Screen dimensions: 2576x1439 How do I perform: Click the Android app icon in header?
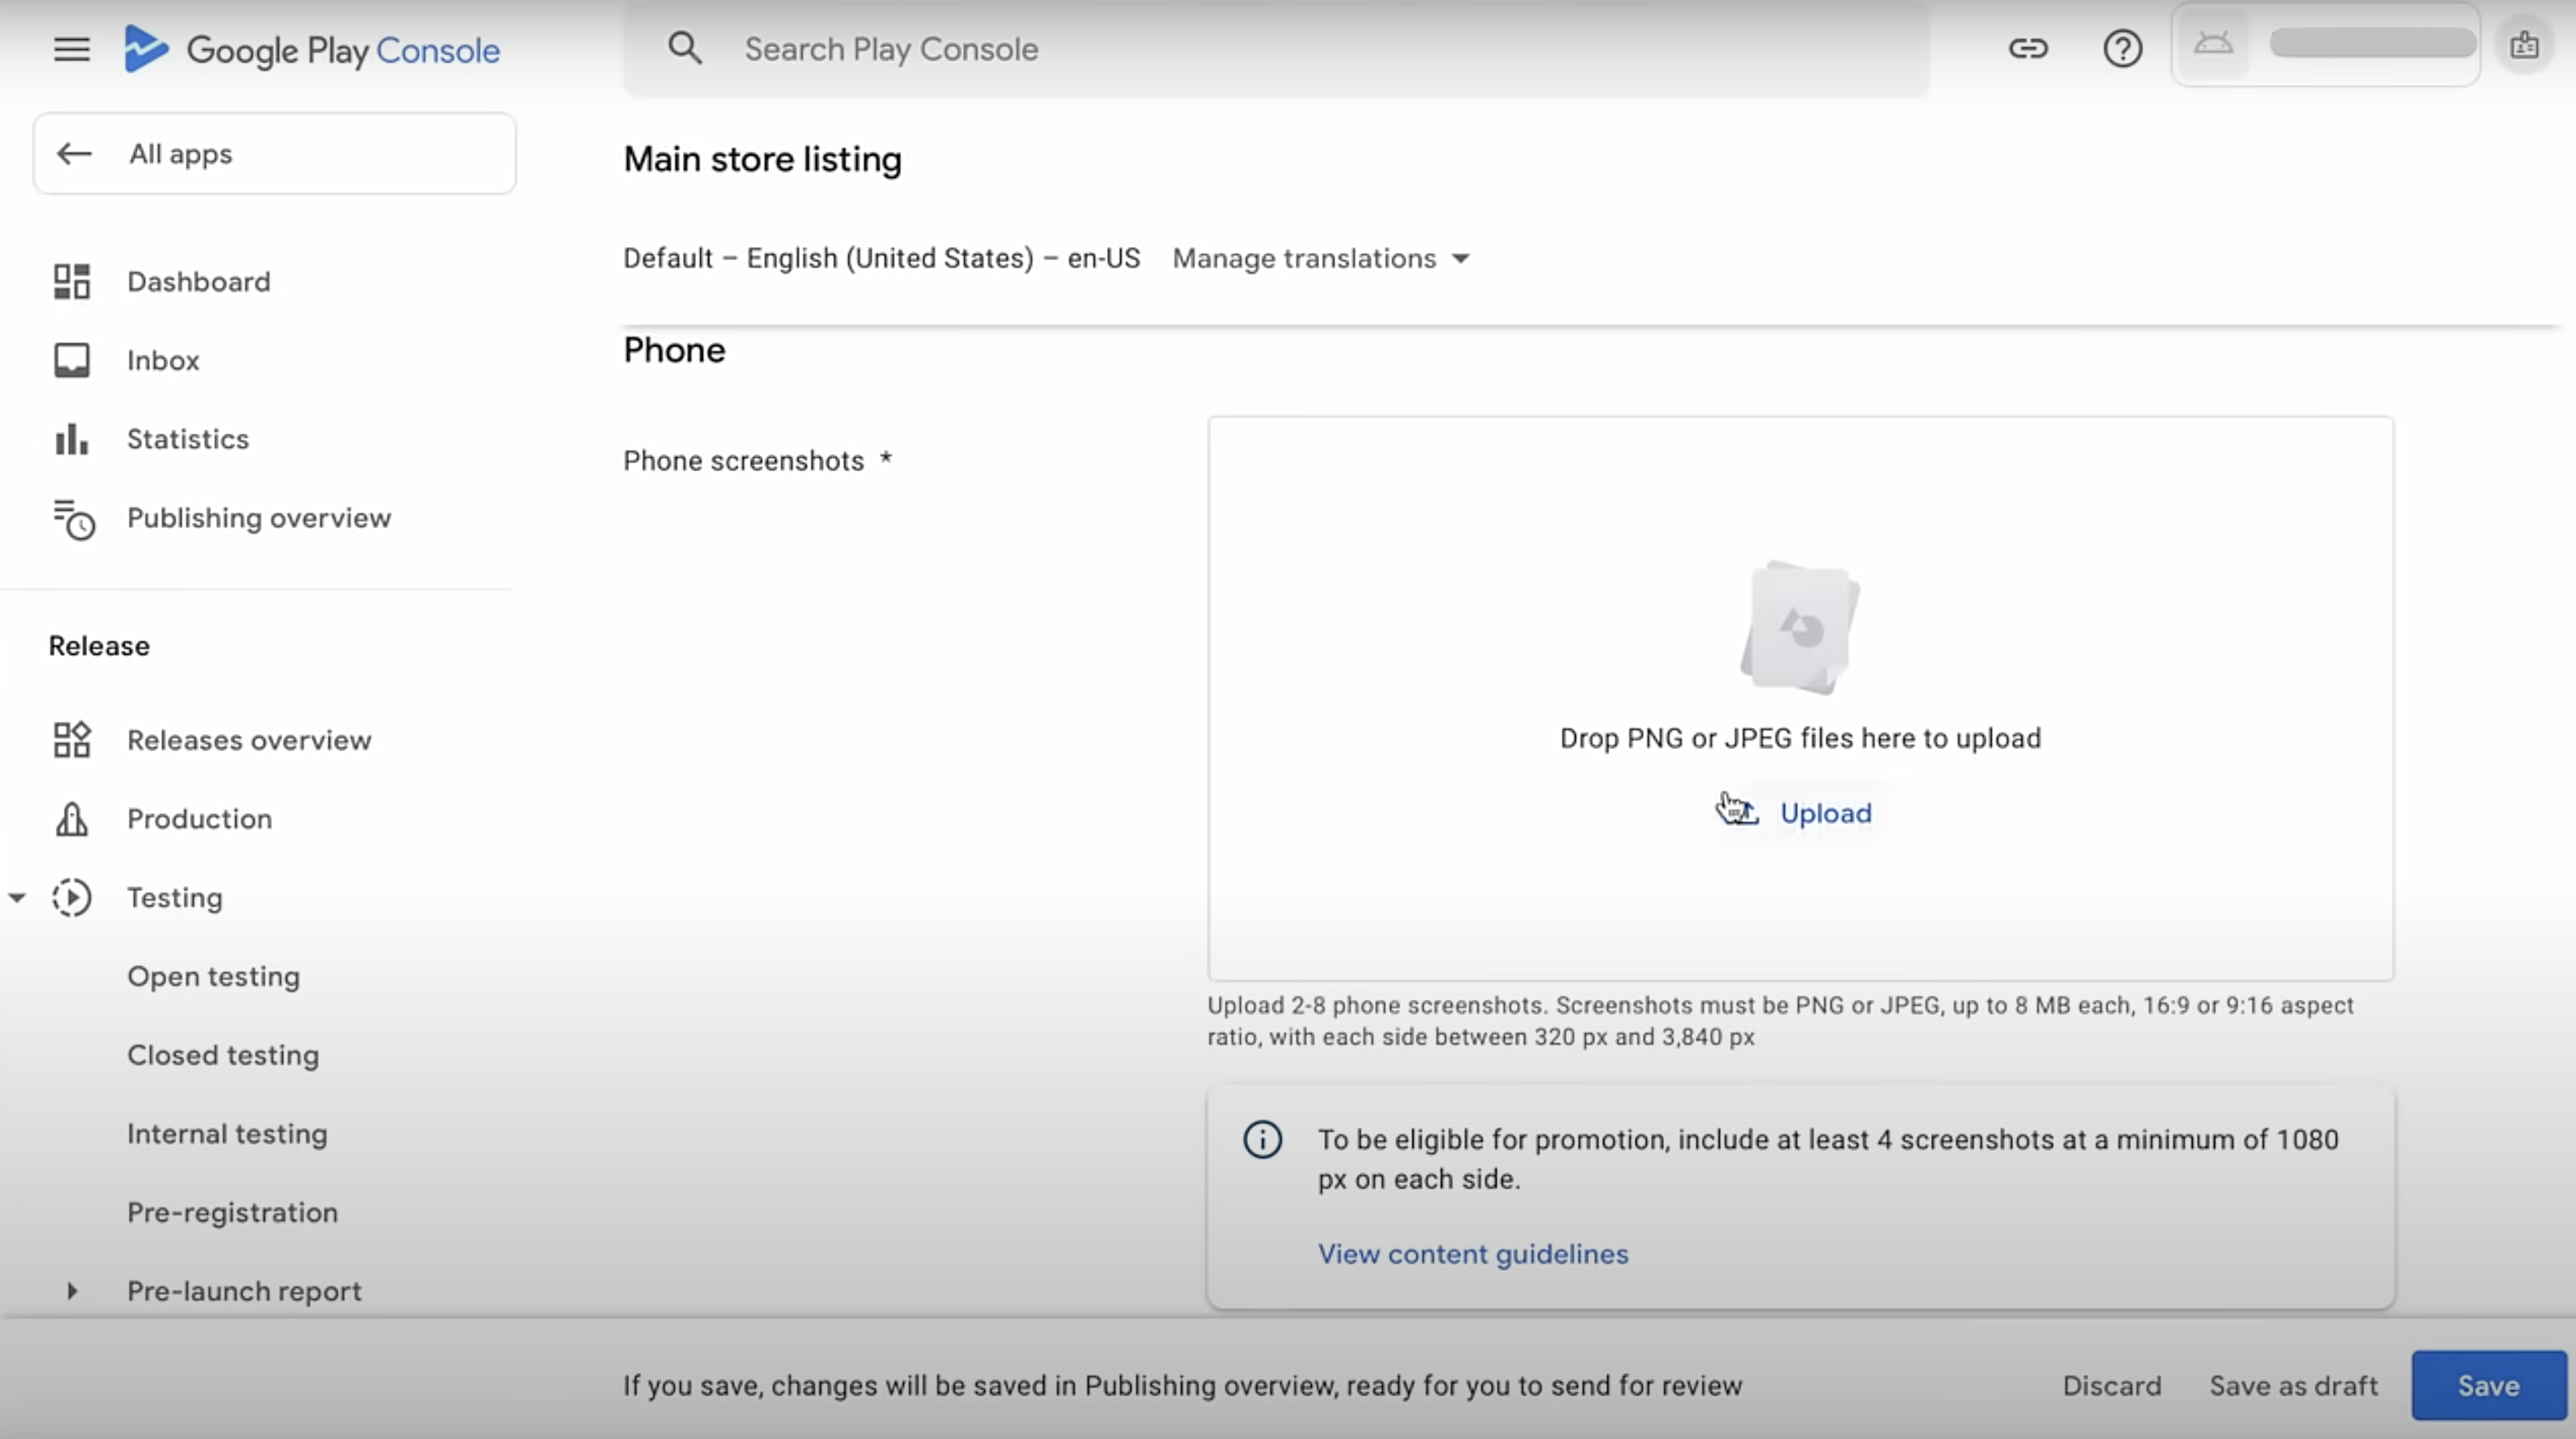coord(2213,44)
